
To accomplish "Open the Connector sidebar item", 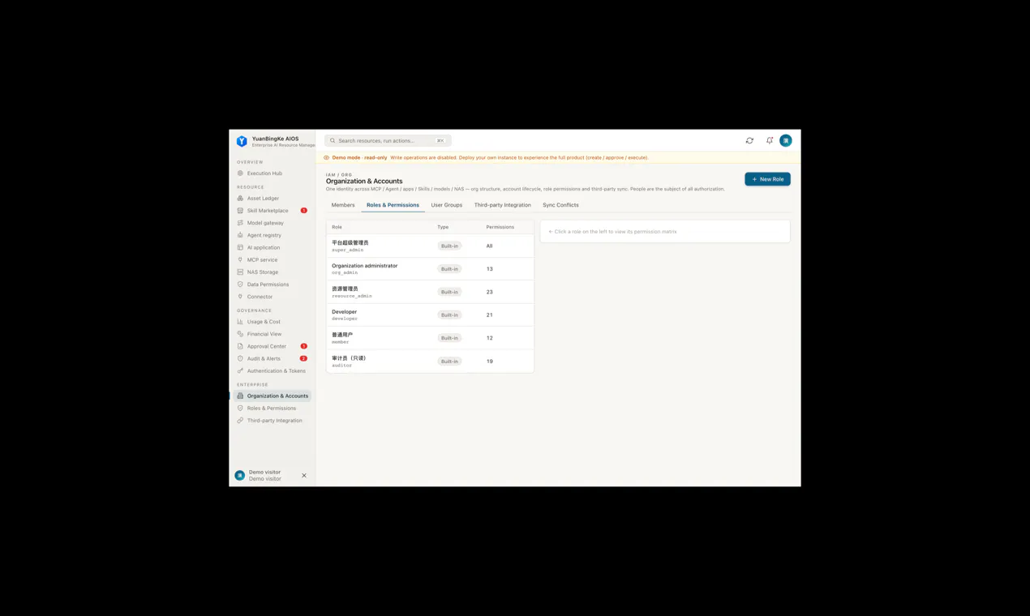I will [273, 297].
